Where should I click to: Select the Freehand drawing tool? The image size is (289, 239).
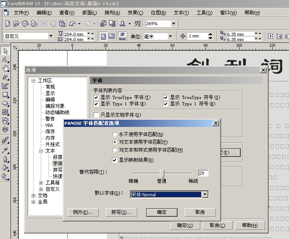[x=6, y=77]
